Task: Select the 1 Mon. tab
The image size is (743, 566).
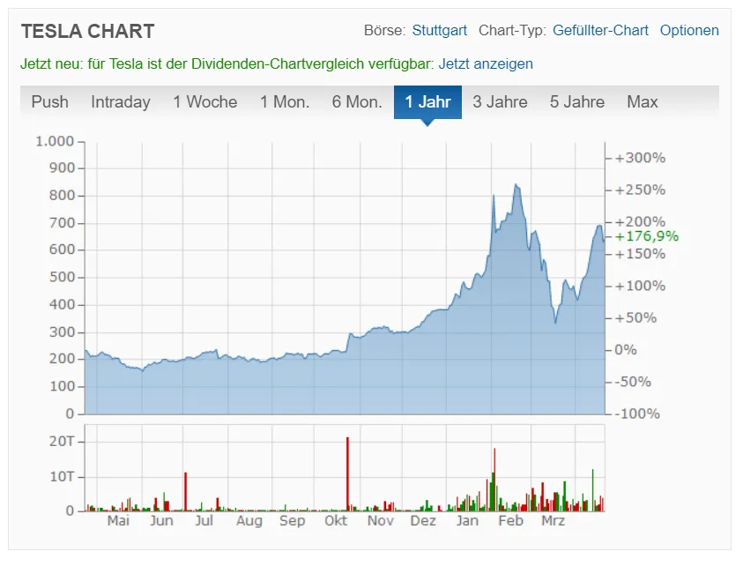Action: click(x=284, y=102)
